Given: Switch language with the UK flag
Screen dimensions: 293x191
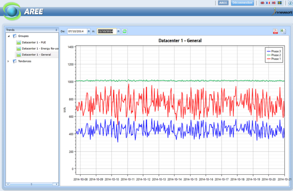Looking at the screenshot, I should (263, 3).
